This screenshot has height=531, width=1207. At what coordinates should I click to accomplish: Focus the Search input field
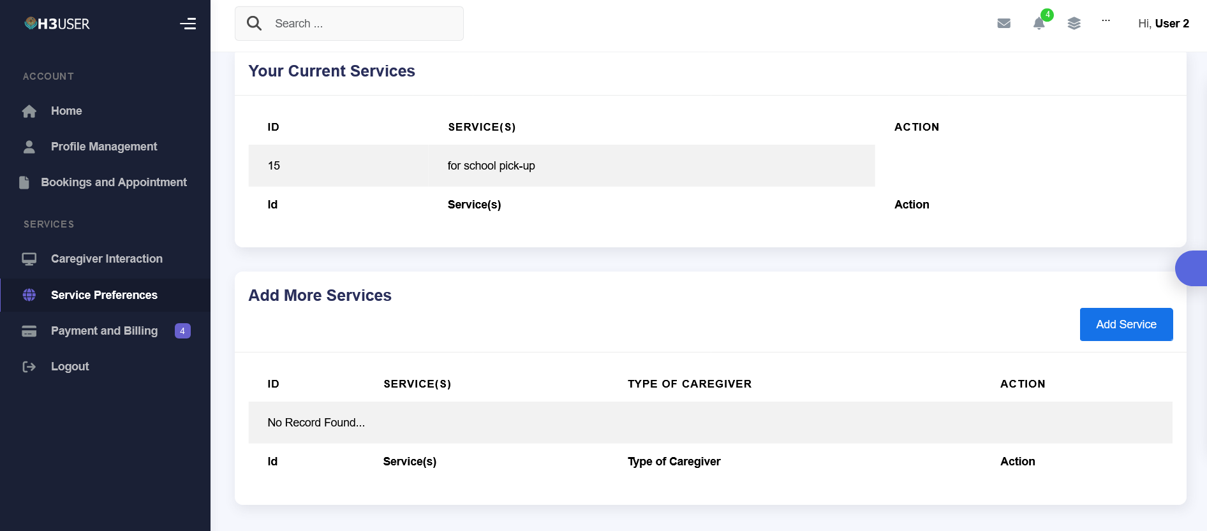[364, 24]
